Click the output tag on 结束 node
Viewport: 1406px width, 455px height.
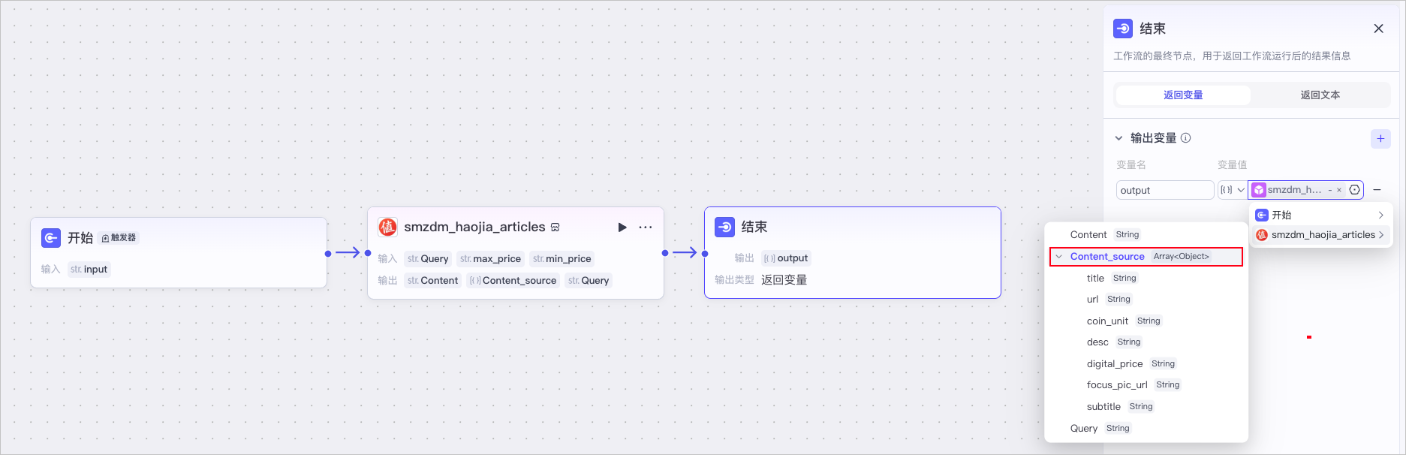coord(786,258)
